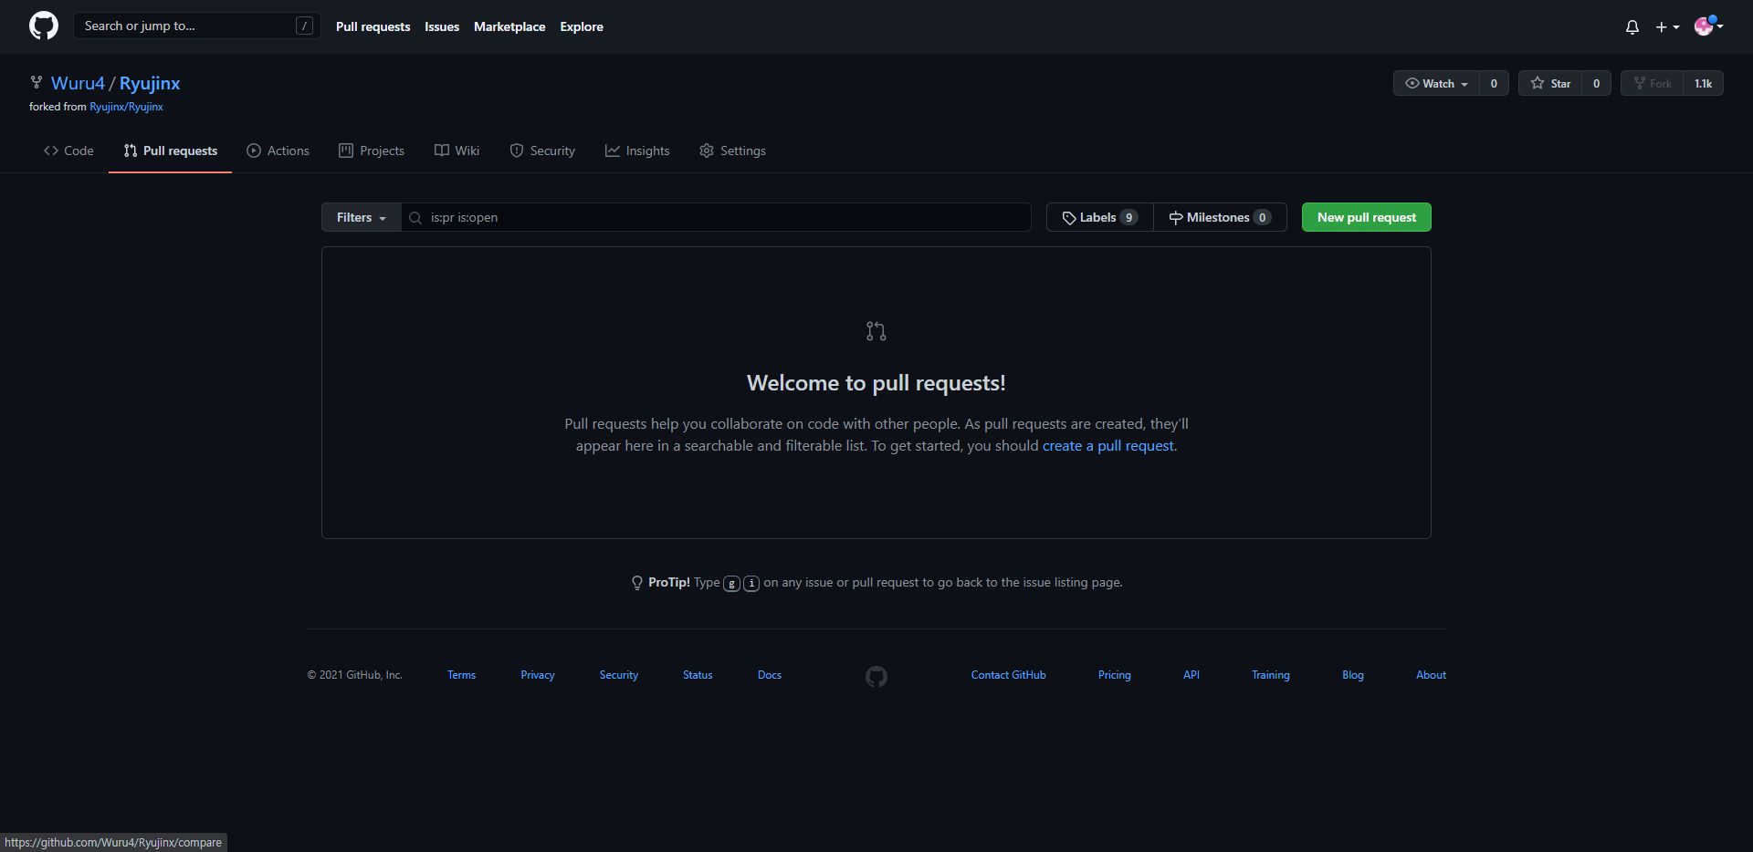This screenshot has height=852, width=1753.
Task: Open Pull requests in the top navigation
Action: (373, 26)
